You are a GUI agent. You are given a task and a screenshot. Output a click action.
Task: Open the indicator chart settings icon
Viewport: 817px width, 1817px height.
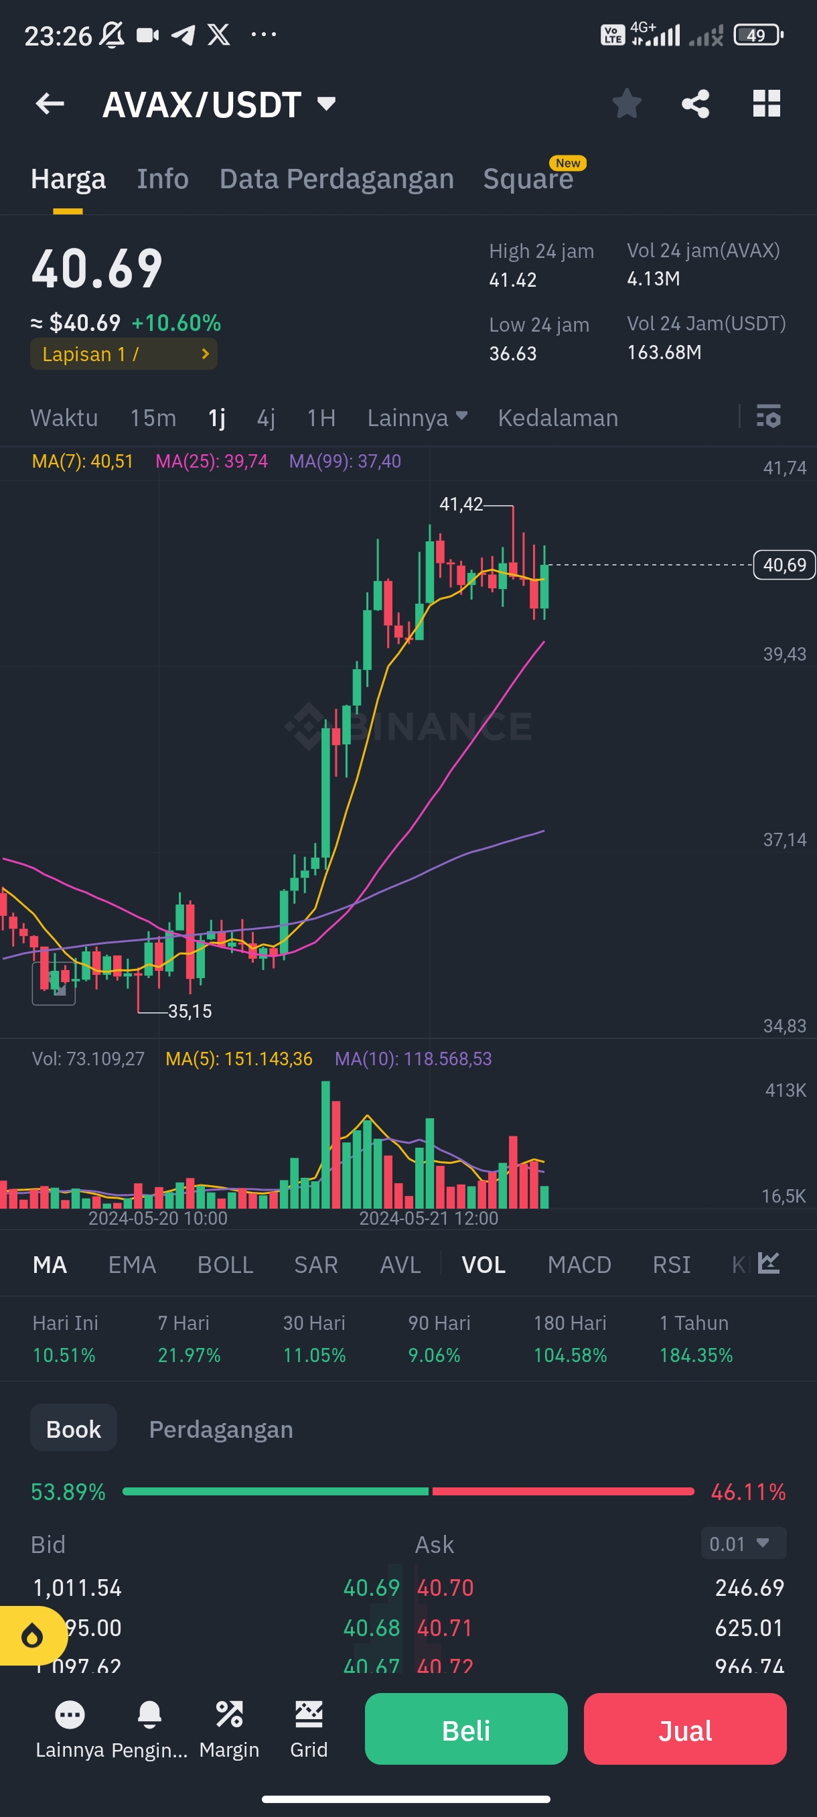(x=768, y=1264)
